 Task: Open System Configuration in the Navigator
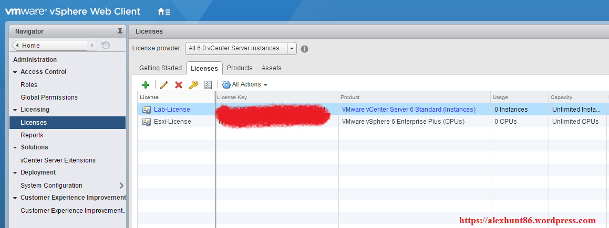pos(51,186)
